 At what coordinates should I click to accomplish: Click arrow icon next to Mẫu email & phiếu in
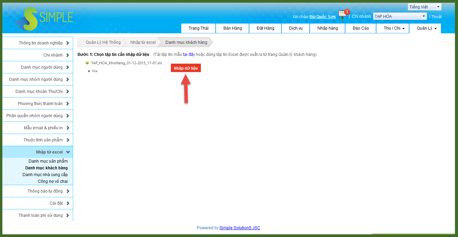point(68,128)
